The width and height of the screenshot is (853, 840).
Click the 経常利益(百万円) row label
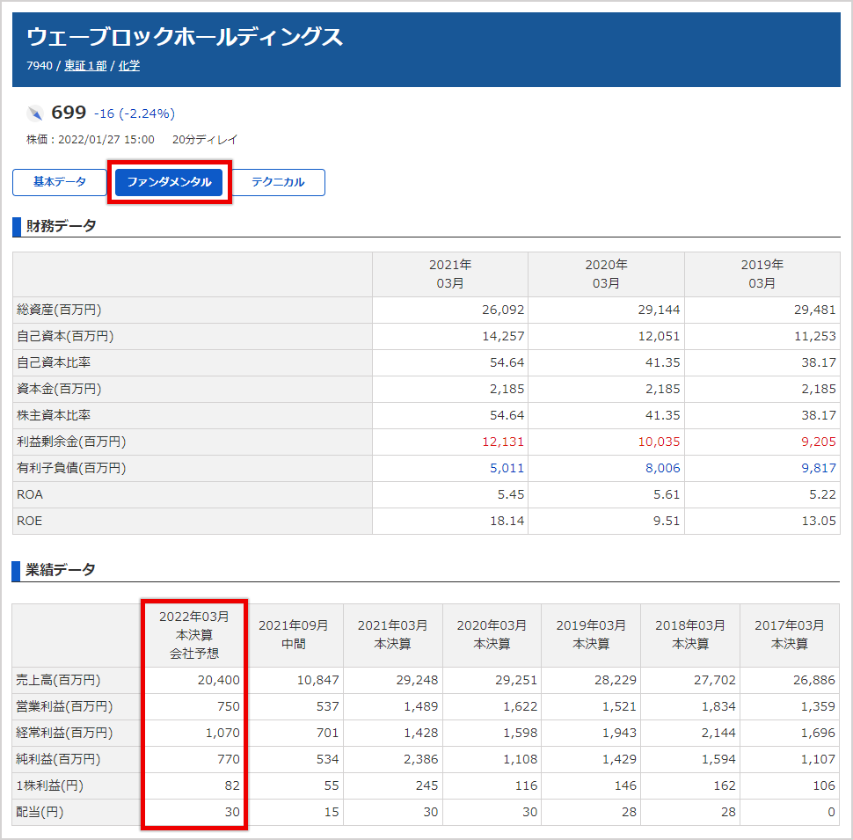[64, 733]
